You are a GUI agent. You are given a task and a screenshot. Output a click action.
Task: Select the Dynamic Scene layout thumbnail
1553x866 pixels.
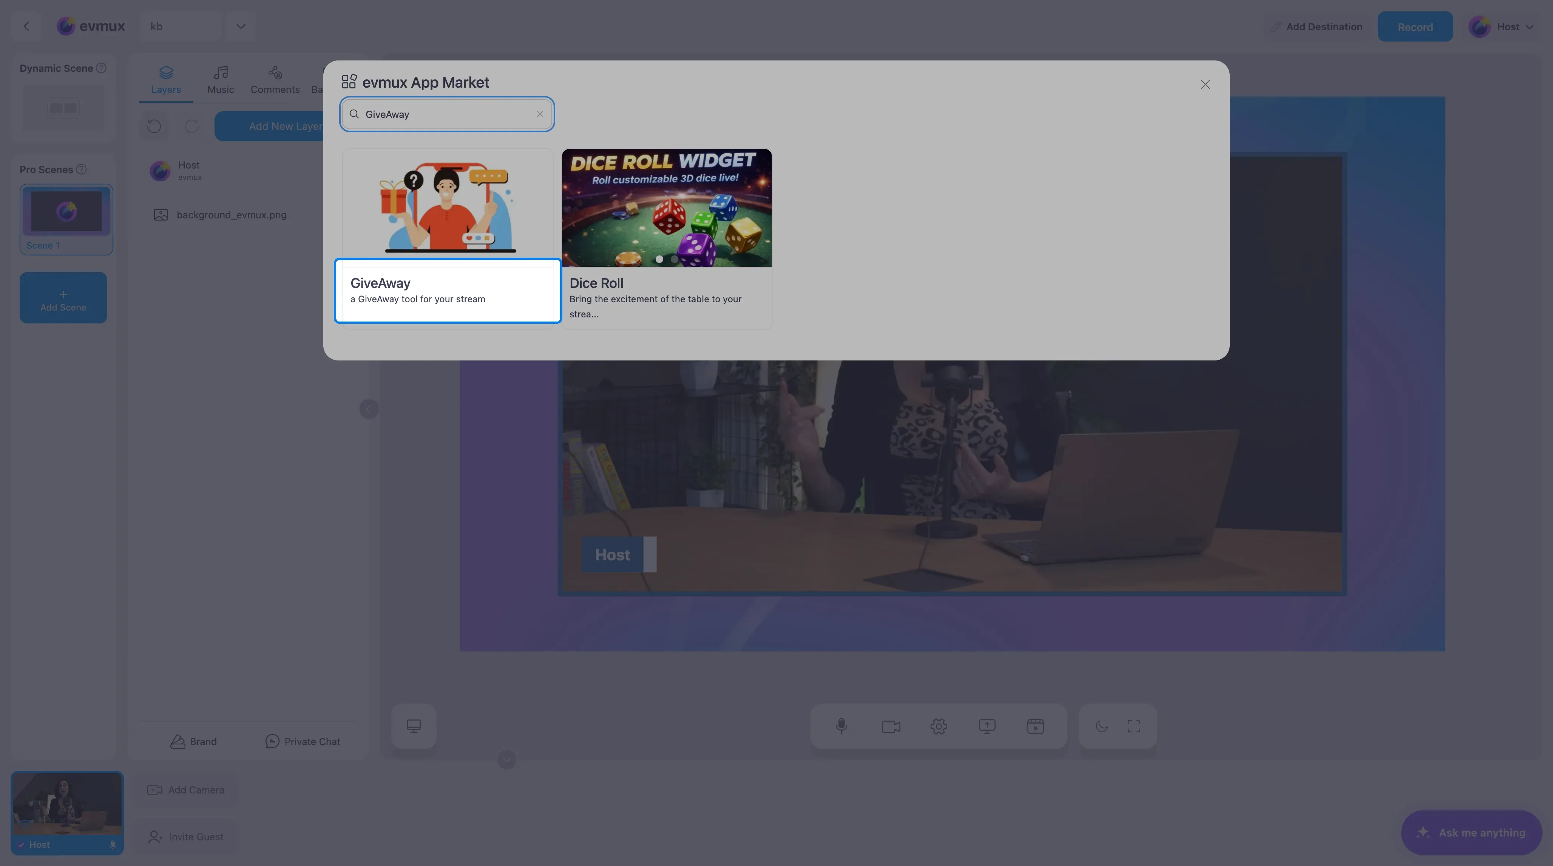click(63, 108)
